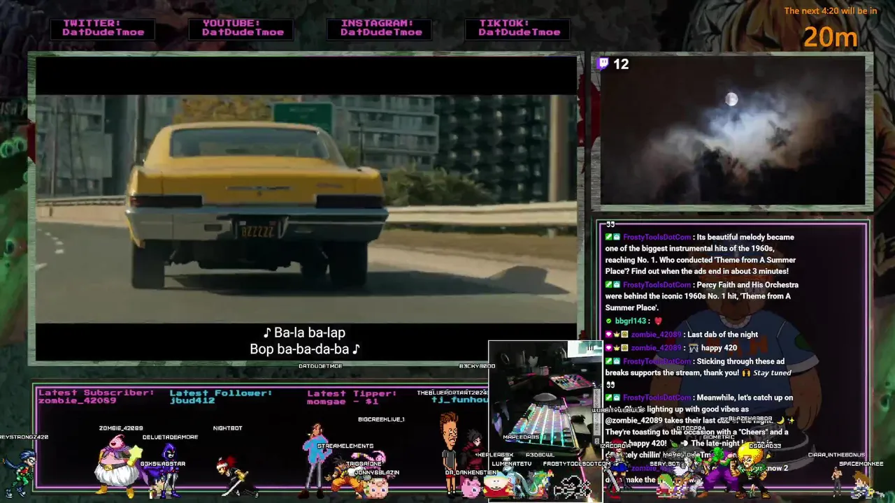Click the moon-and-clouds camera feed

click(x=732, y=131)
